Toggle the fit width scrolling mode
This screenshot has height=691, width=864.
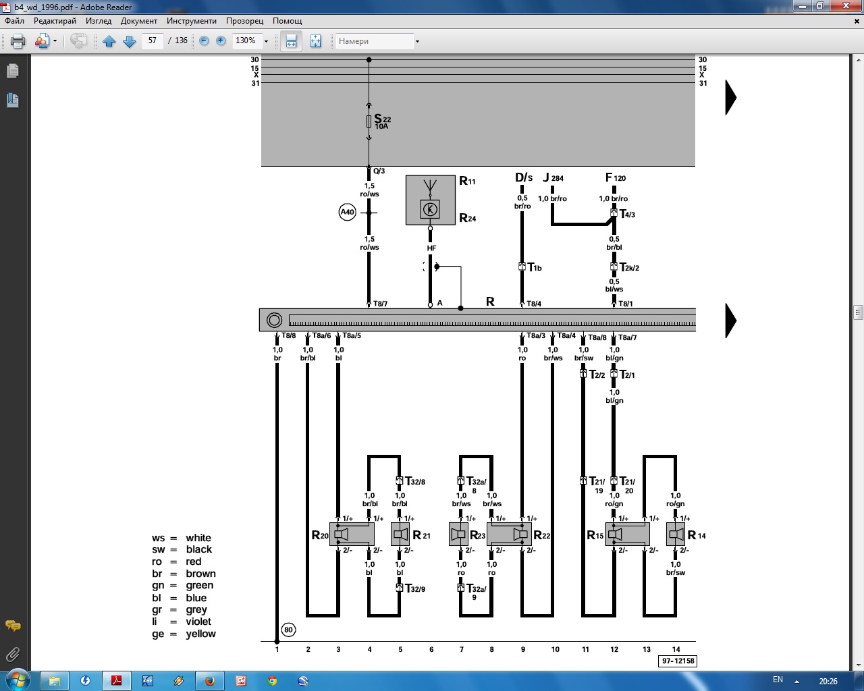click(291, 41)
